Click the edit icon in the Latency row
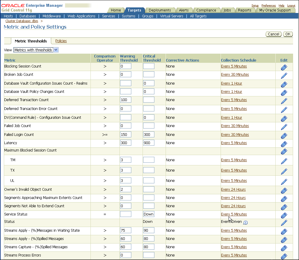Viewport: 299px width, 260px height. click(x=284, y=144)
